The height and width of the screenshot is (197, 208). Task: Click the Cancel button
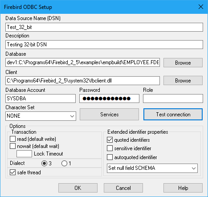[123, 188]
